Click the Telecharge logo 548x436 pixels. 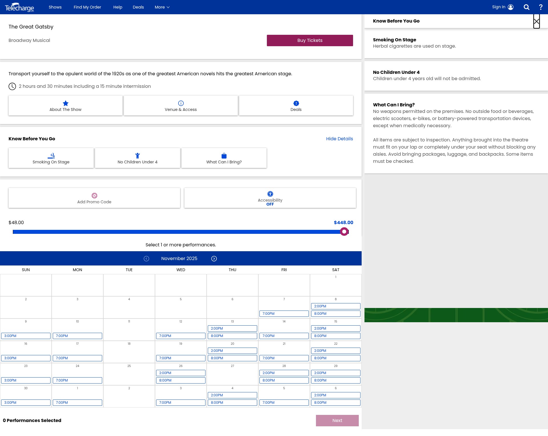click(19, 7)
